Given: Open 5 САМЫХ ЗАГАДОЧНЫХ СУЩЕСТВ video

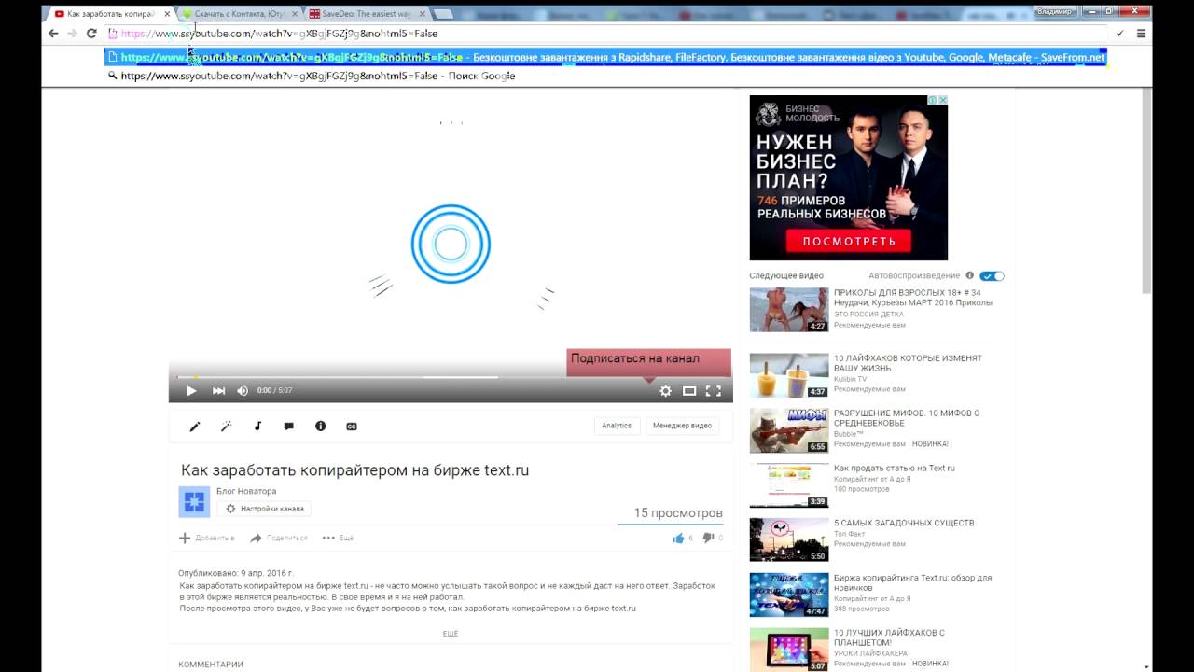Looking at the screenshot, I should (x=904, y=523).
